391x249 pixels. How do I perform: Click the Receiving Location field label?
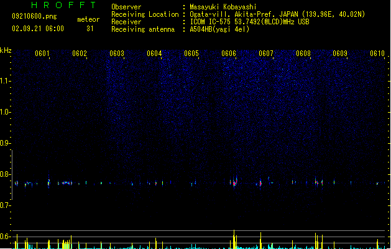pos(145,14)
